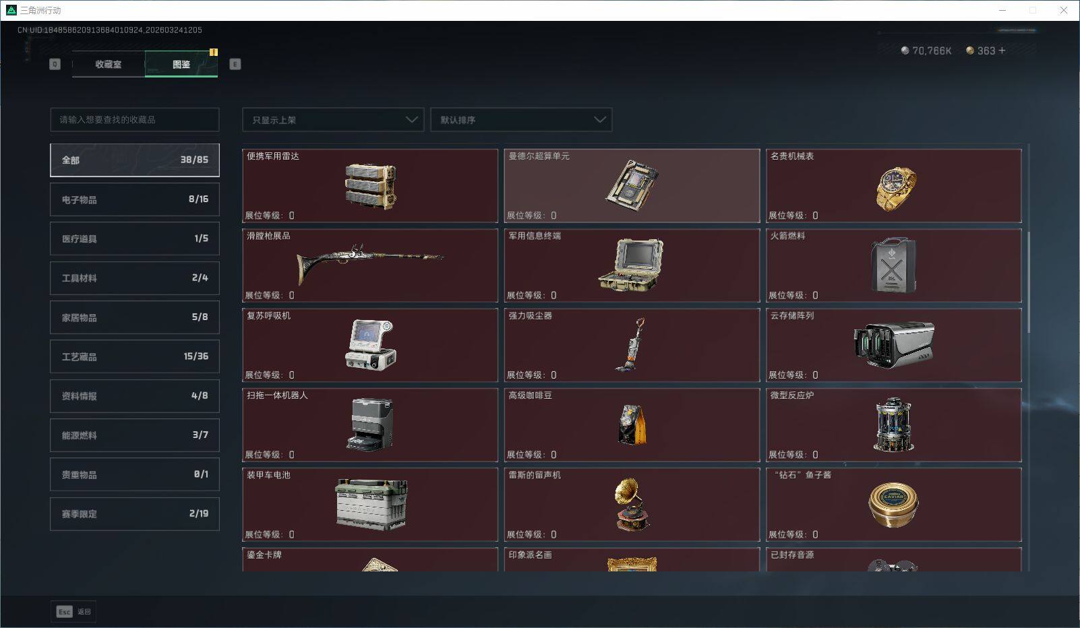
Task: Open the 只显示上架 filter dropdown
Action: click(332, 119)
